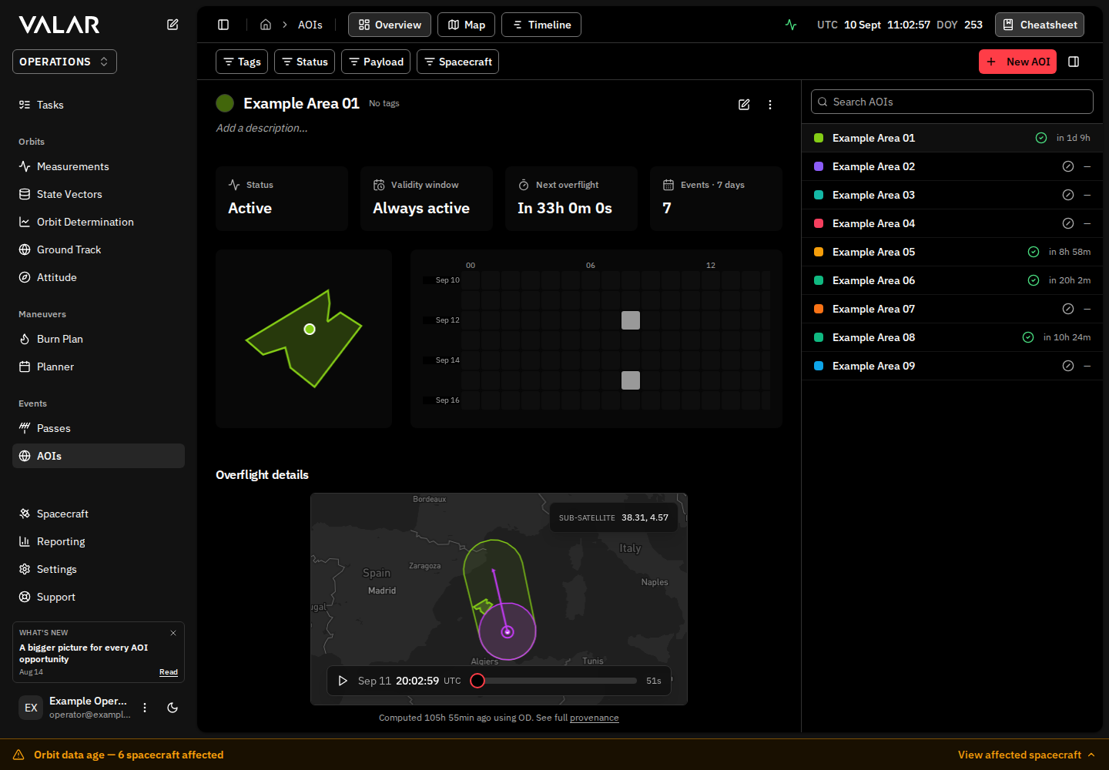
Task: Go to home via breadcrumb house icon
Action: point(266,25)
